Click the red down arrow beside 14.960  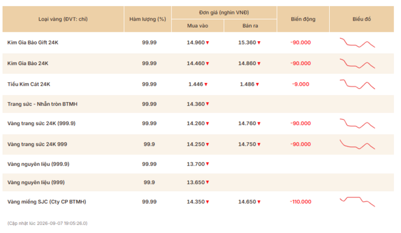207,43
